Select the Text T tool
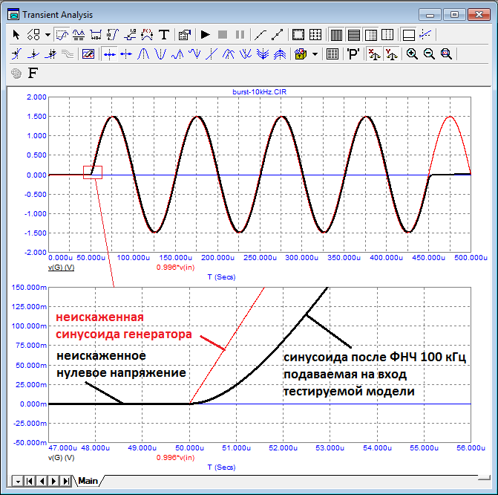The image size is (498, 495). coord(164,34)
